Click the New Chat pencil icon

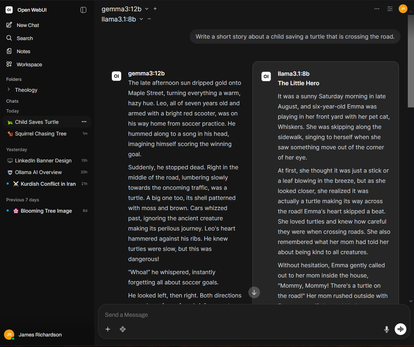click(x=9, y=25)
